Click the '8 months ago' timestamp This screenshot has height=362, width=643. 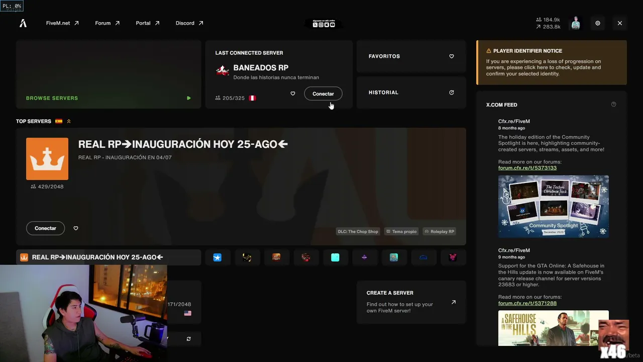pos(512,128)
